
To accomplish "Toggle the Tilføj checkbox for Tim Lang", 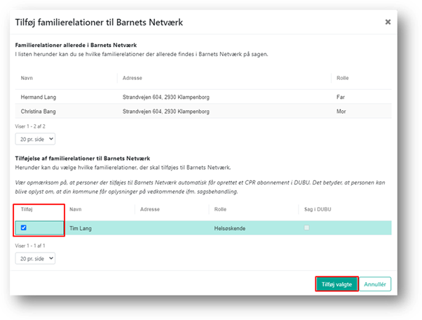I will tap(25, 227).
